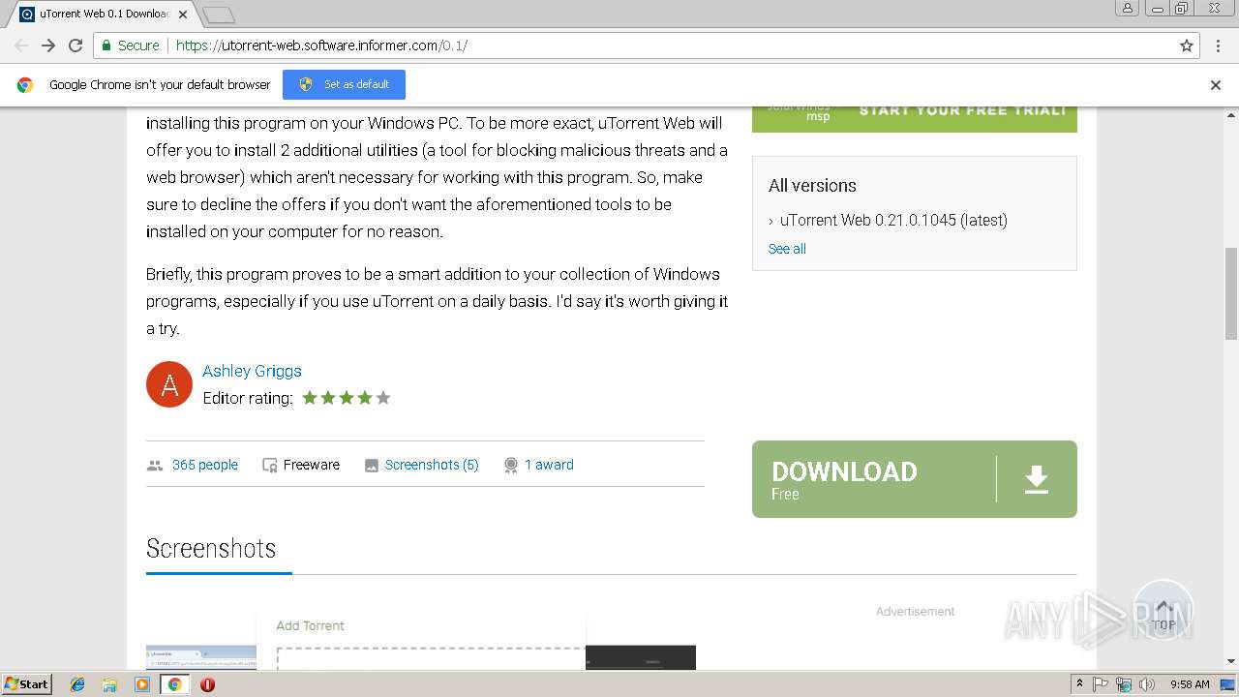Click the Chrome taskbar button

(174, 684)
